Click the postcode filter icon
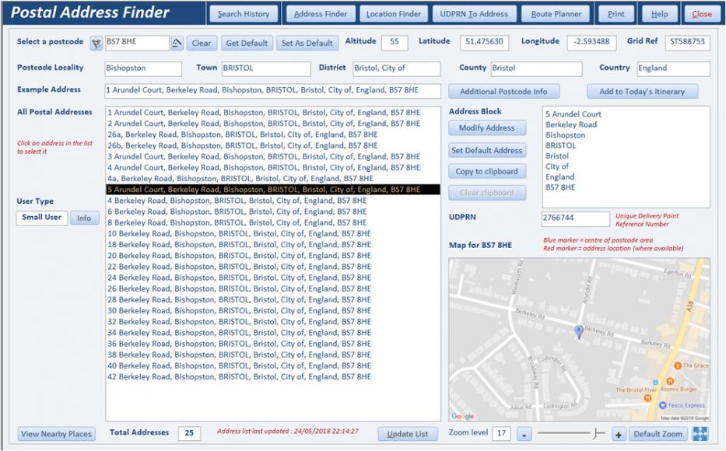 coord(96,44)
